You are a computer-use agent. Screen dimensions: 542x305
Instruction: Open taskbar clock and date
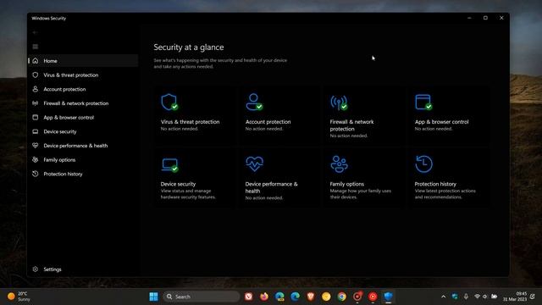pos(515,297)
